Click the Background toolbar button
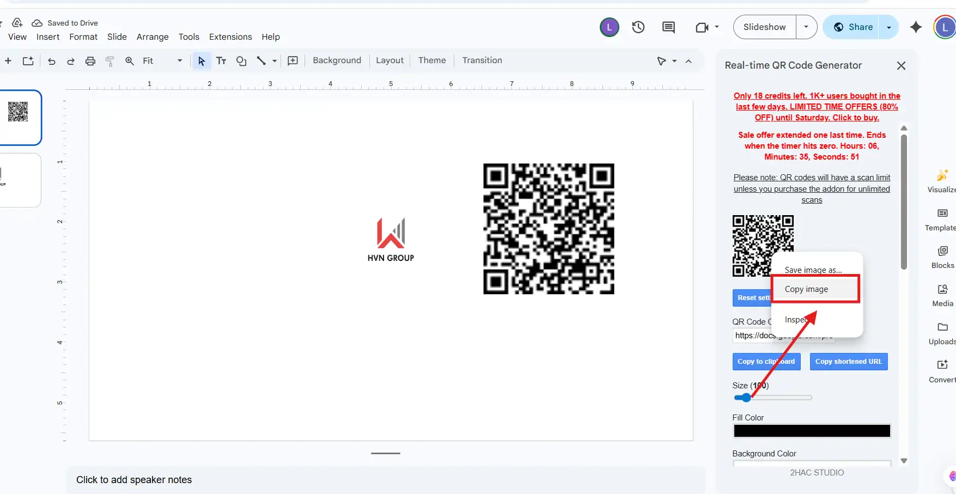 click(x=337, y=60)
